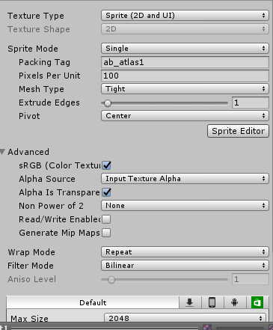The height and width of the screenshot is (330, 273).
Task: Open the Filter Mode dropdown
Action: [185, 266]
